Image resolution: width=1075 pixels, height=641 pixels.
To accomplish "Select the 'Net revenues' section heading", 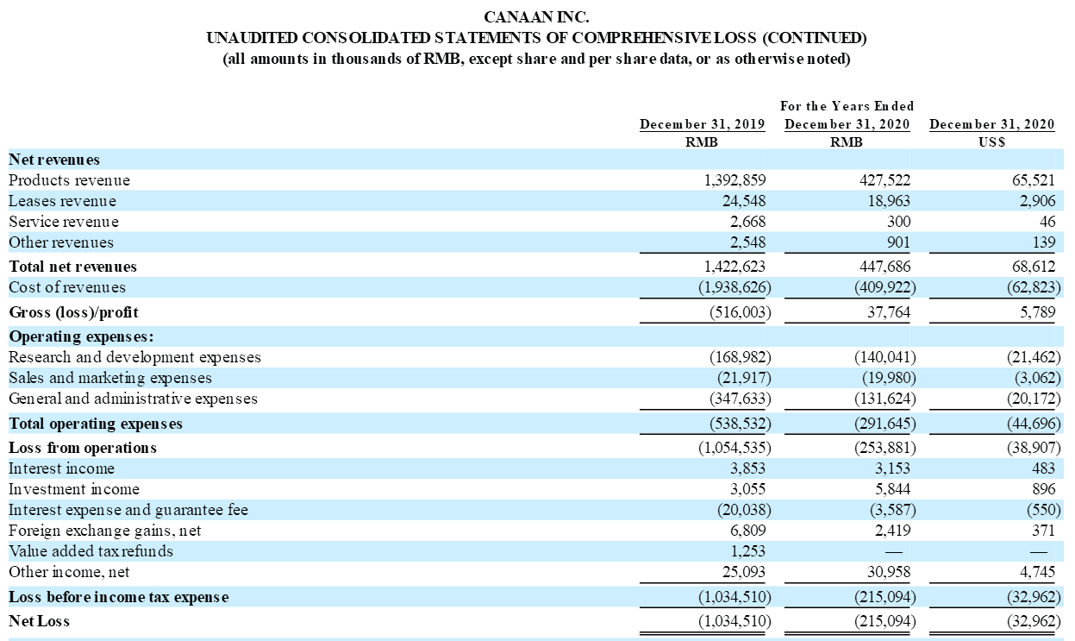I will (x=54, y=160).
